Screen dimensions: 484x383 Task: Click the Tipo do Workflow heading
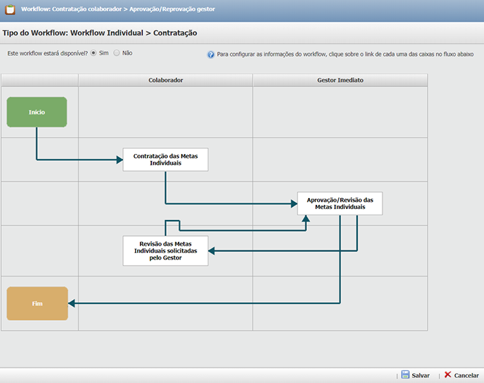click(x=100, y=32)
